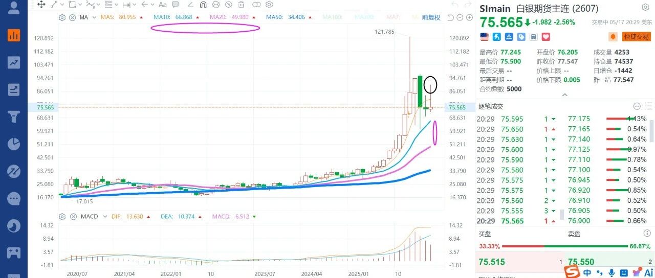
Task: Add a comment bubble note to the chart
Action: 176,5
